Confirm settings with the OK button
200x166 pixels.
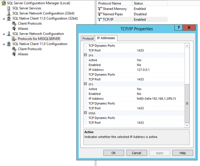click(x=114, y=153)
